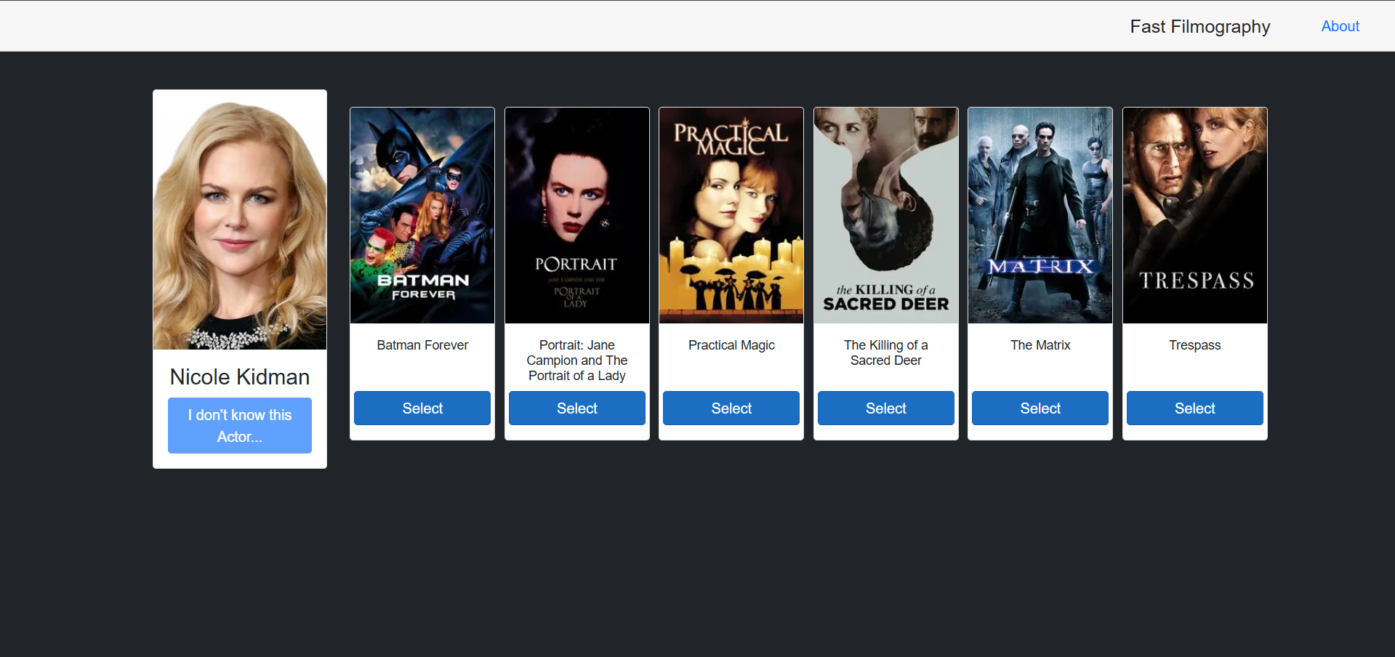Screen dimensions: 1395x657
Task: Click the Nicole Kidman name text
Action: (240, 376)
